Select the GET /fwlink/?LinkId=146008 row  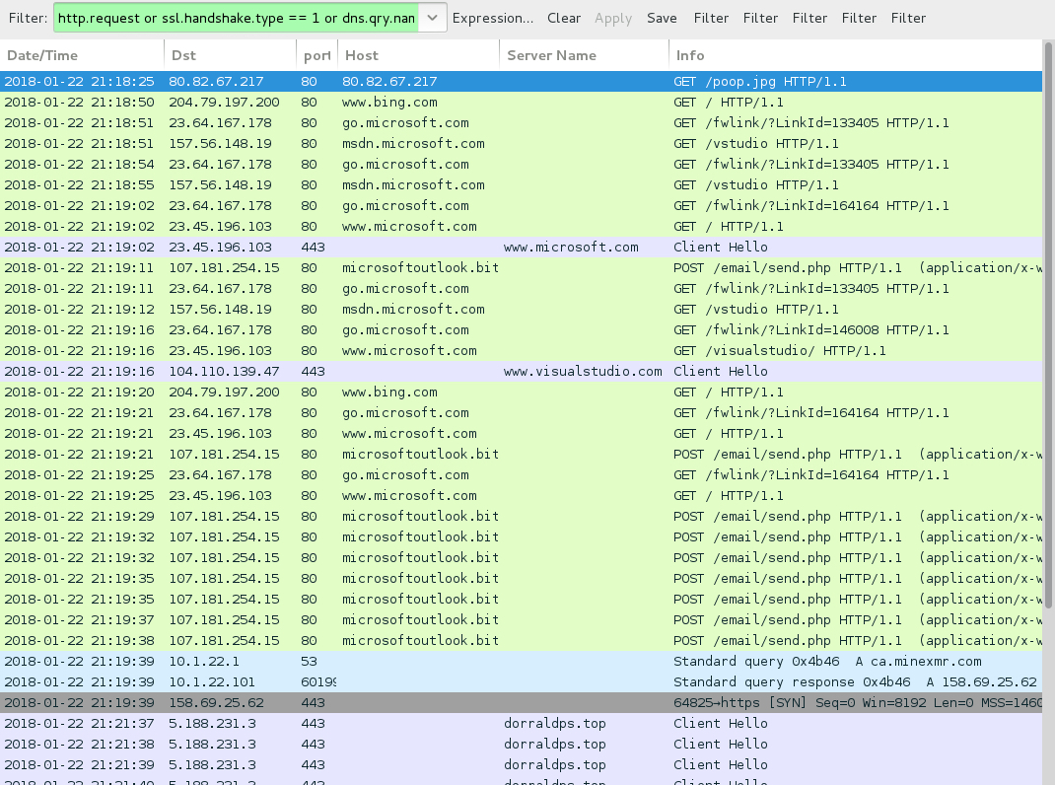click(521, 330)
